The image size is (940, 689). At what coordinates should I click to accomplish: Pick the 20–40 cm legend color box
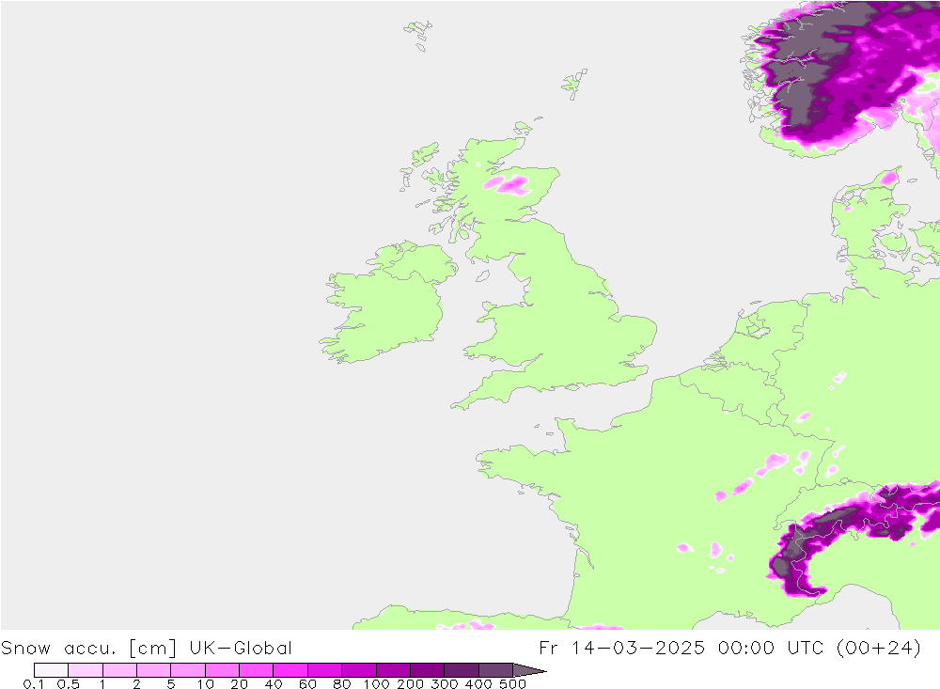point(256,670)
